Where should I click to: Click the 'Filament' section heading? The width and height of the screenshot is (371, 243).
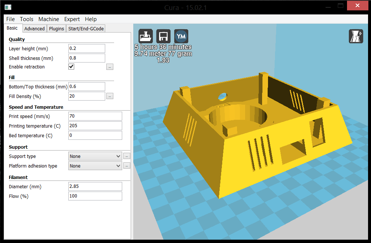click(x=18, y=177)
